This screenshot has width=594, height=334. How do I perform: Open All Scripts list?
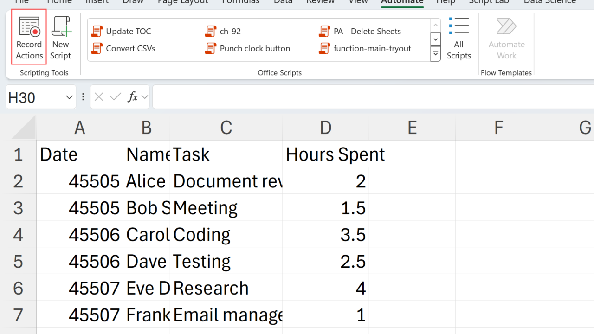tap(458, 38)
